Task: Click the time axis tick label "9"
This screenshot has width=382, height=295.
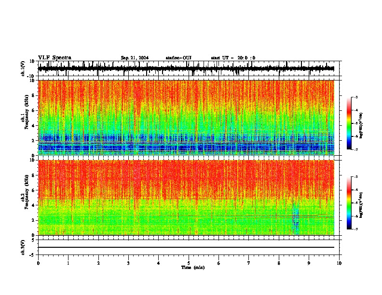Action: (x=309, y=263)
